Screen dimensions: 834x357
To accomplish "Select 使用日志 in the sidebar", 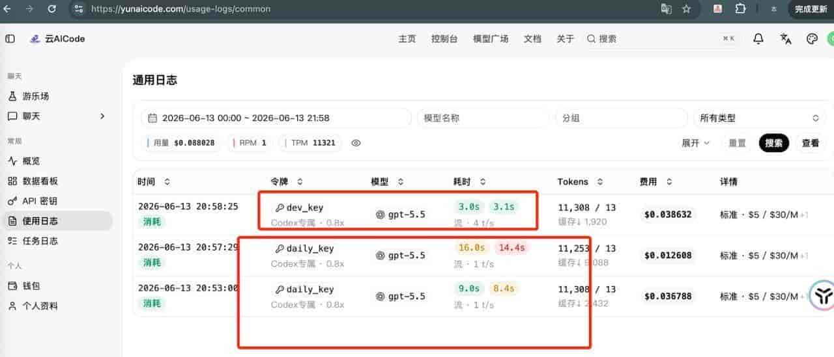I will [x=57, y=221].
